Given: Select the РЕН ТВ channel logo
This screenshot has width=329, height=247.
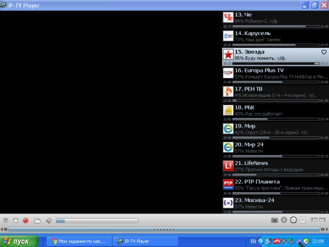Looking at the screenshot, I should [x=228, y=91].
